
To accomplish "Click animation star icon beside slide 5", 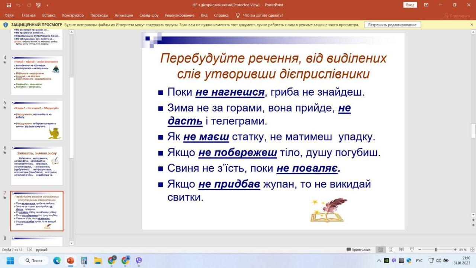I will (5, 108).
